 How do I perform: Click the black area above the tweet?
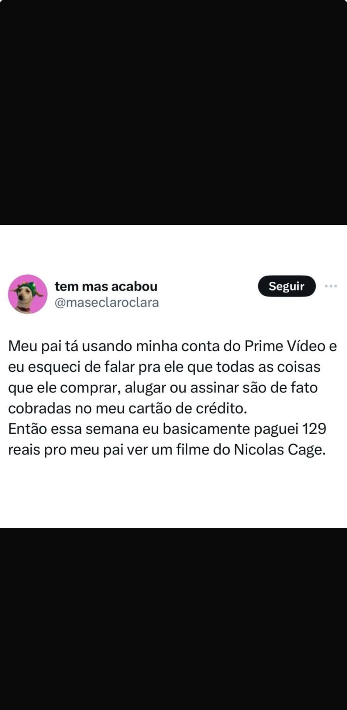173,112
